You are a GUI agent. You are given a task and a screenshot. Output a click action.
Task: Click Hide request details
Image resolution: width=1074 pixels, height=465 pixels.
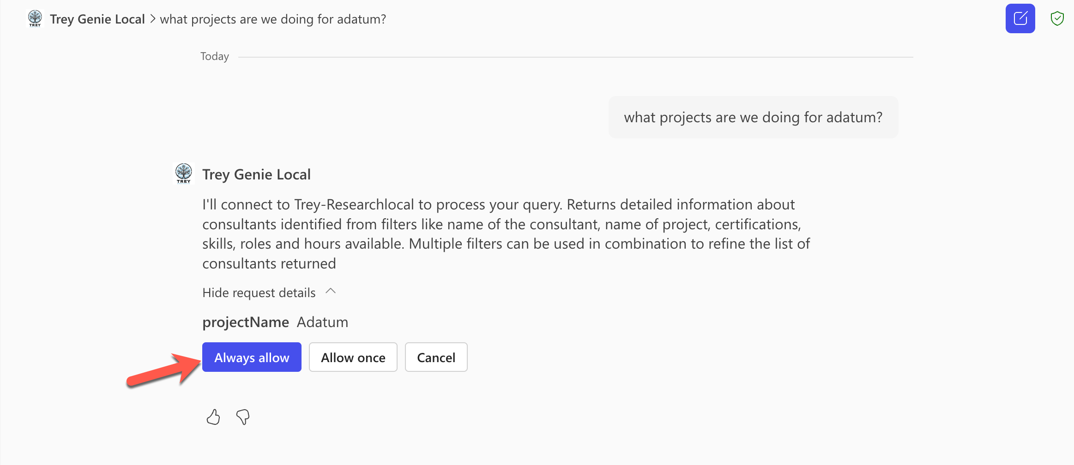[259, 292]
